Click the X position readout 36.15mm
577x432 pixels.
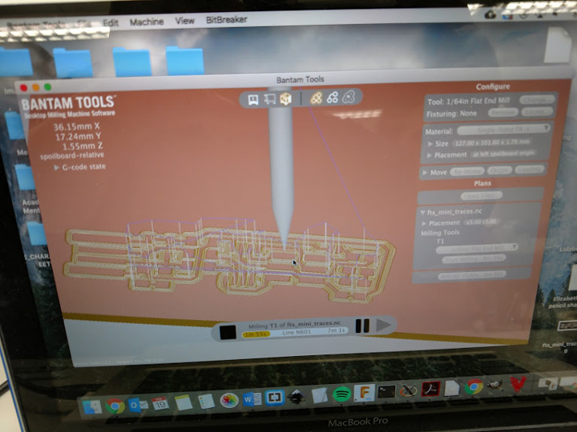(77, 126)
